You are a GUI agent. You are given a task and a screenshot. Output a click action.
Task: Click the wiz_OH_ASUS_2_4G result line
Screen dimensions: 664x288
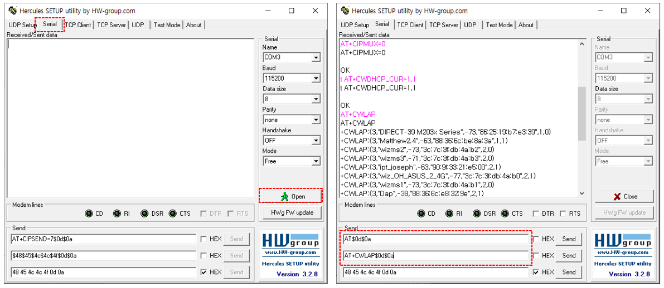pyautogui.click(x=438, y=176)
